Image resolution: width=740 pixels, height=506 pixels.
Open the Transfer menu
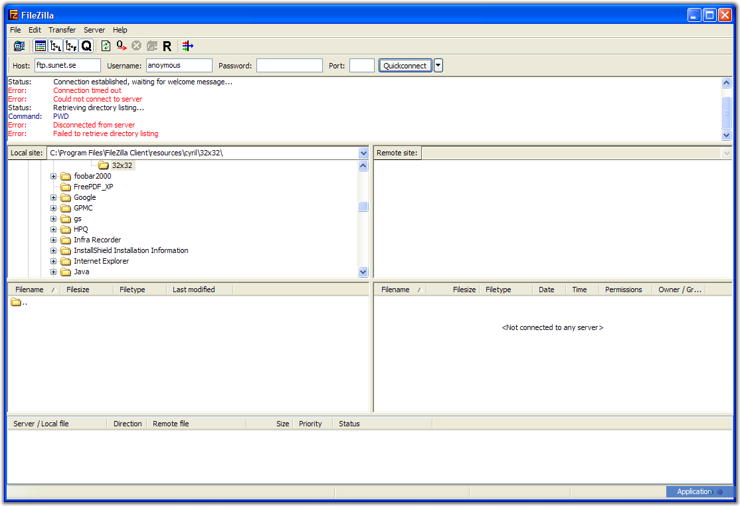click(x=62, y=30)
